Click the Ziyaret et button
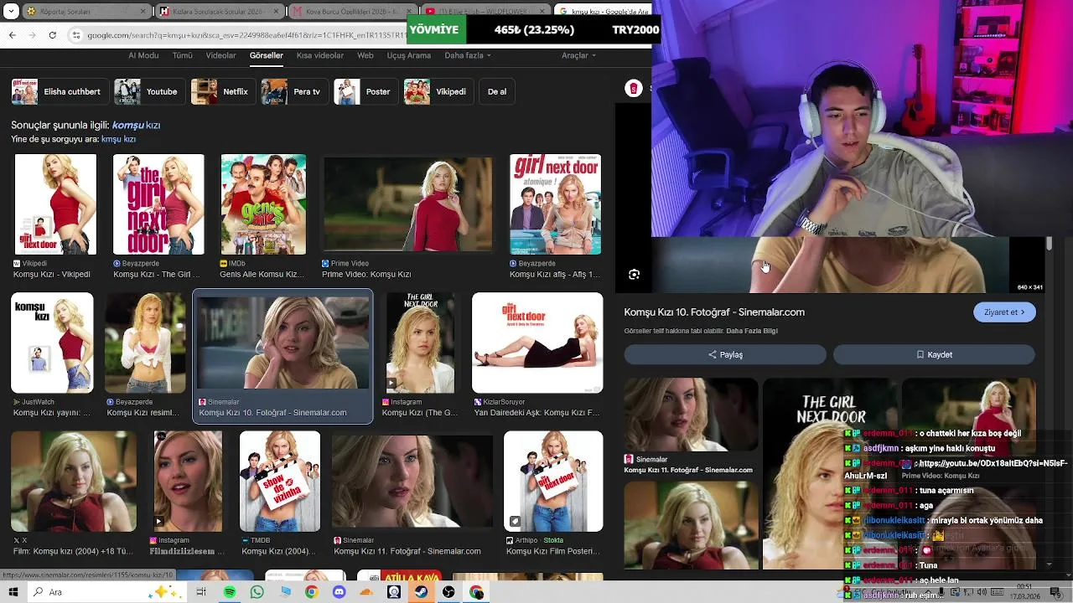 [x=1004, y=312]
